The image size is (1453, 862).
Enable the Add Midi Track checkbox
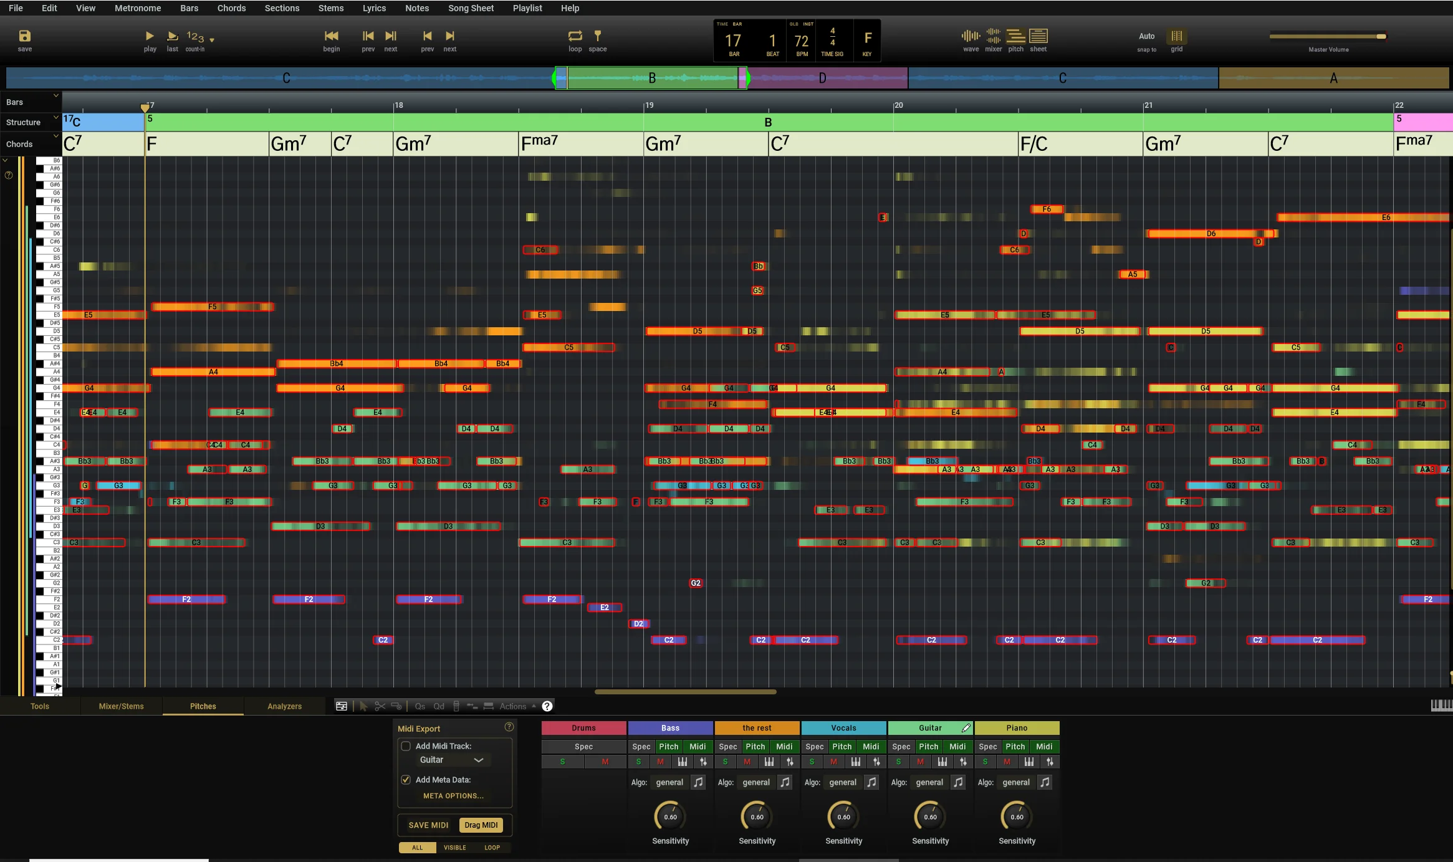click(x=406, y=746)
